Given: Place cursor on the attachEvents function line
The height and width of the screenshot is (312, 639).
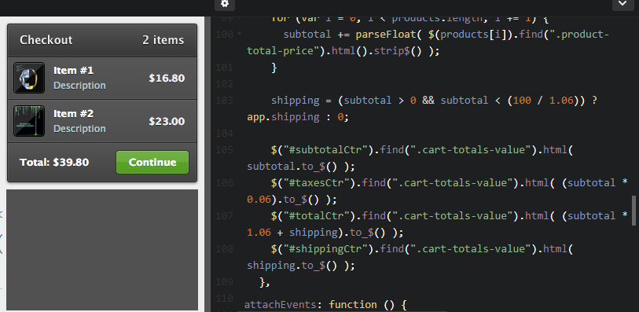Looking at the screenshot, I should pyautogui.click(x=325, y=305).
